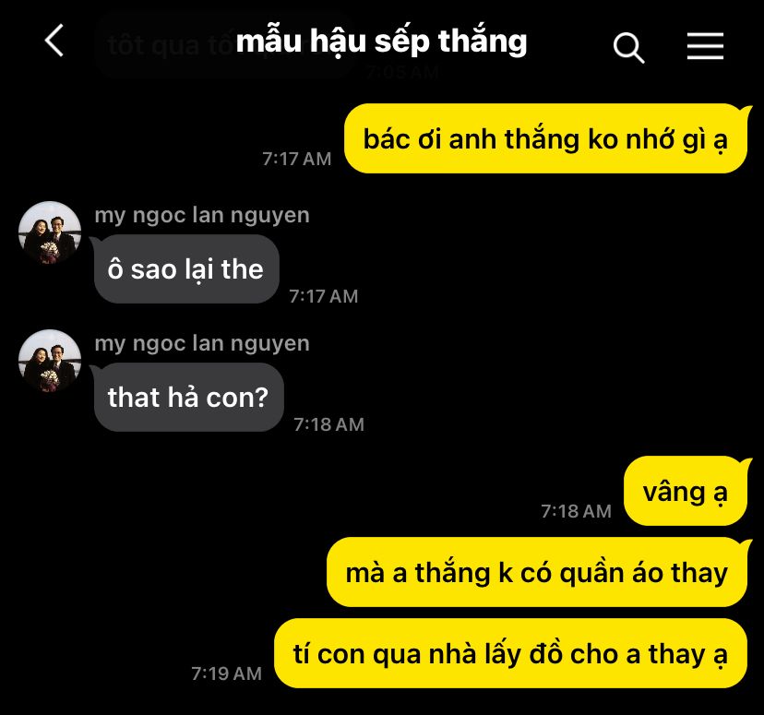Tap 7:18 AM timestamp beside 'vâng ạ'

(x=577, y=511)
